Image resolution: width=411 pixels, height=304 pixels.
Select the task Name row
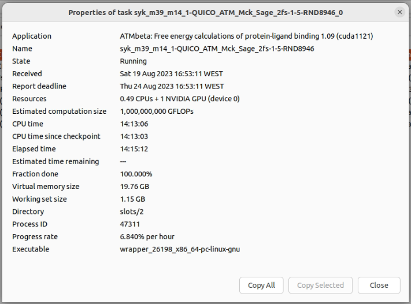click(x=22, y=49)
